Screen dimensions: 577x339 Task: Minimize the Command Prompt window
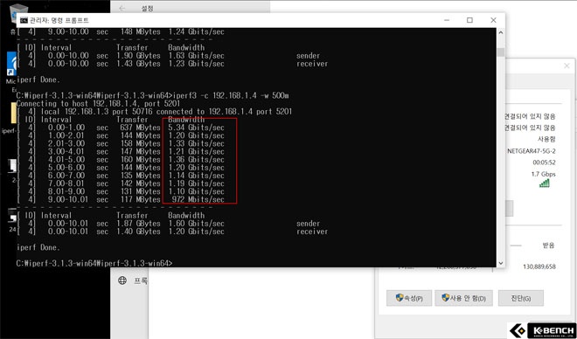pyautogui.click(x=446, y=20)
